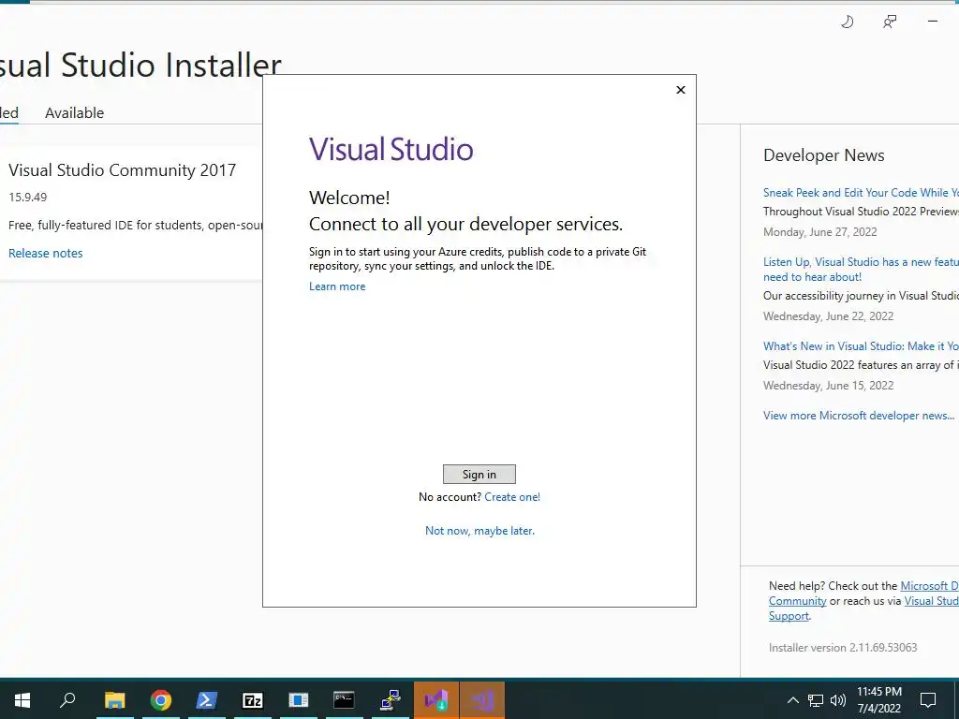Image resolution: width=959 pixels, height=719 pixels.
Task: Click Installer version 2.11.69.53063 text
Action: [843, 648]
